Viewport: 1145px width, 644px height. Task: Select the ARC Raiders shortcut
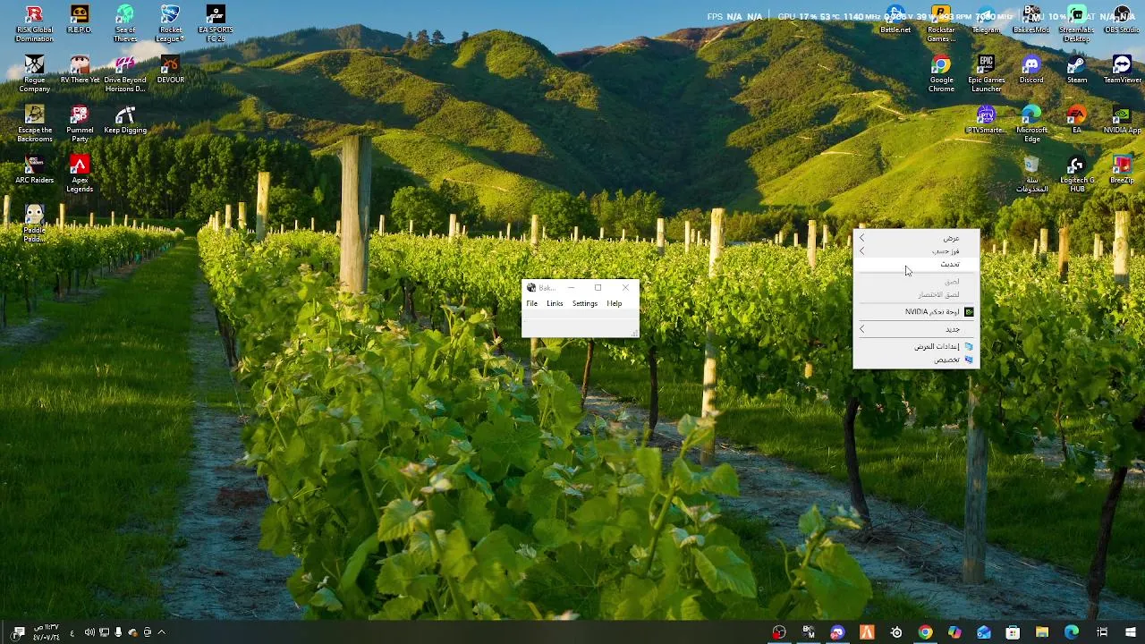pos(34,171)
